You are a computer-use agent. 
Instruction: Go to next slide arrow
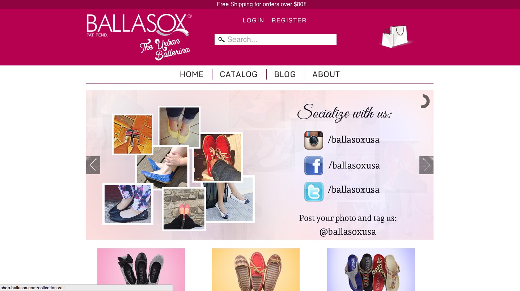coord(426,165)
